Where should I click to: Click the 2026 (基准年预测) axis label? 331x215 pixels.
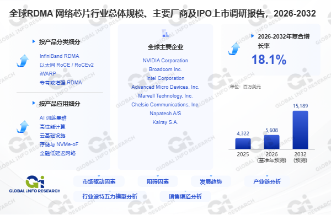(271, 157)
